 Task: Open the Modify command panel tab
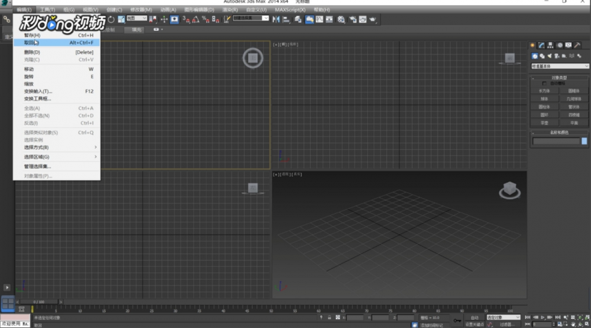point(542,45)
